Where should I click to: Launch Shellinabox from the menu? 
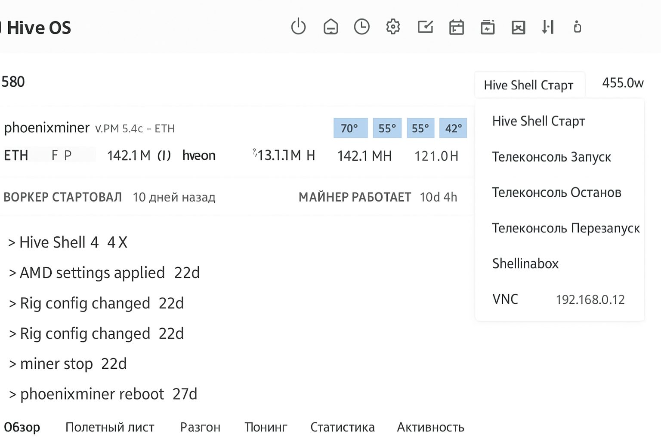[x=525, y=263]
